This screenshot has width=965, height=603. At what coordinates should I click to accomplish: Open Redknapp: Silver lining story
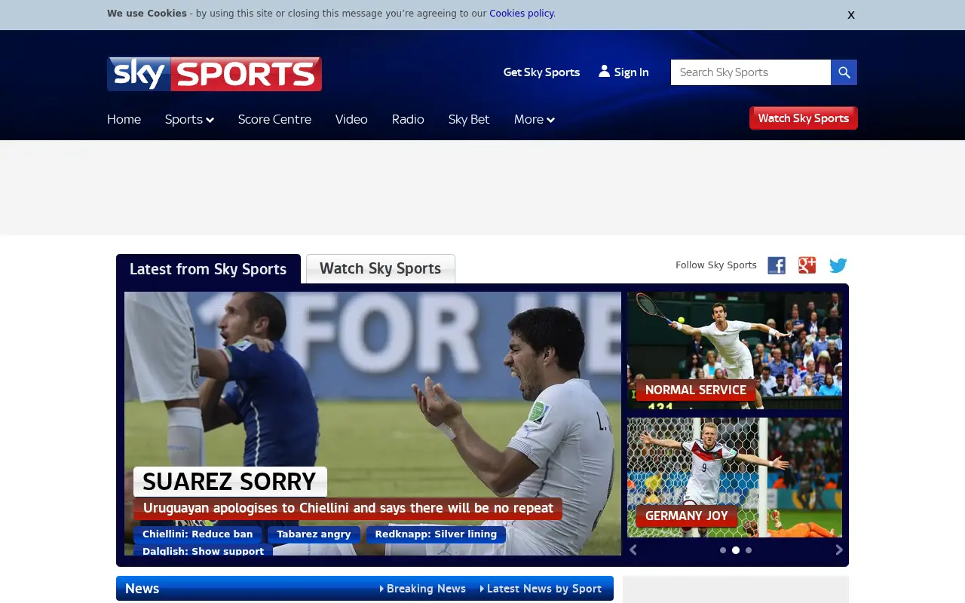point(436,534)
